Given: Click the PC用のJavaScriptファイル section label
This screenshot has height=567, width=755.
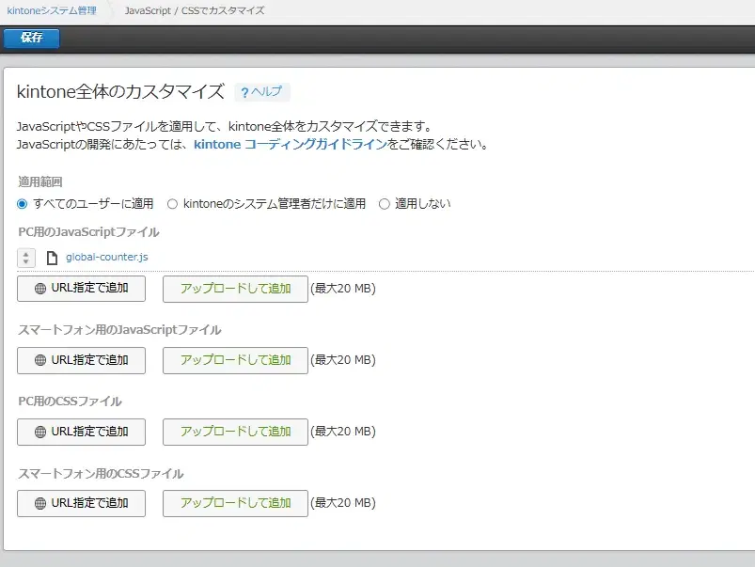Looking at the screenshot, I should [x=88, y=232].
